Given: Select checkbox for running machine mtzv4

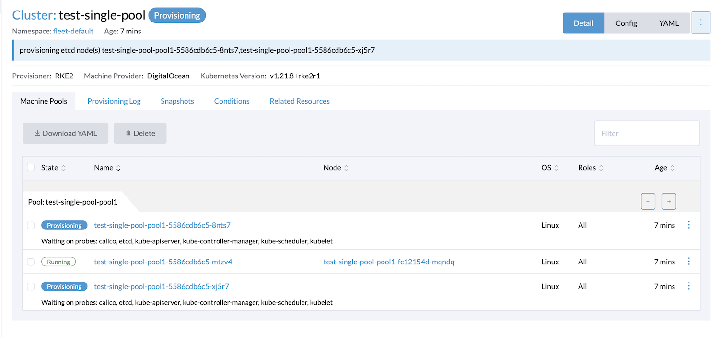Looking at the screenshot, I should coord(31,262).
